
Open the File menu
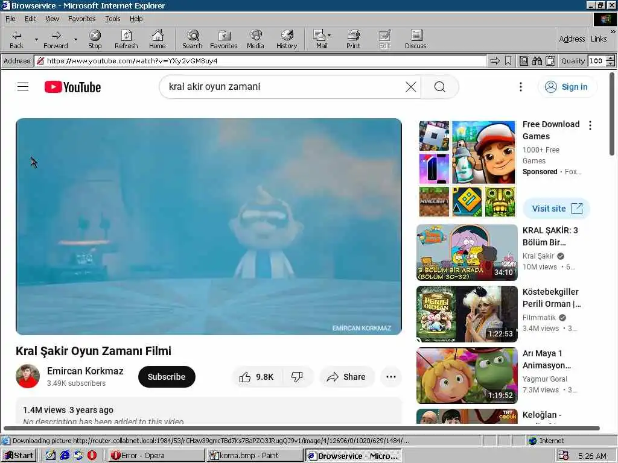pos(10,19)
